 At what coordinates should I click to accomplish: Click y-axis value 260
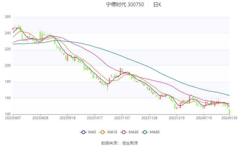click(8, 17)
